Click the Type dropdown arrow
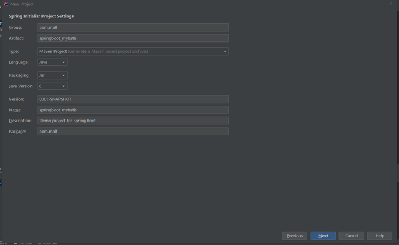The height and width of the screenshot is (245, 399). pyautogui.click(x=225, y=51)
